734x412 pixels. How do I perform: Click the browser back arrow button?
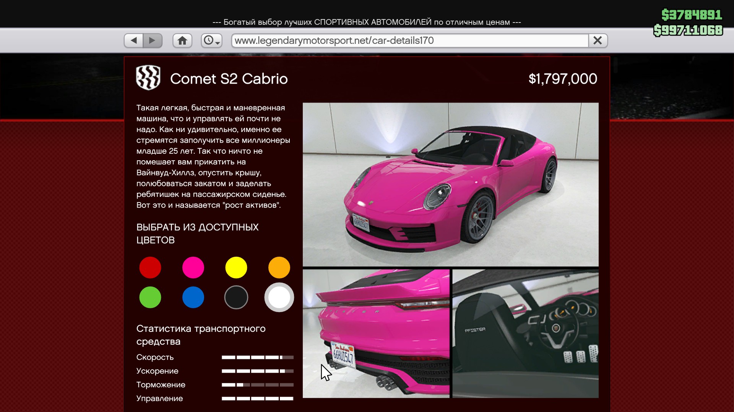pos(134,40)
